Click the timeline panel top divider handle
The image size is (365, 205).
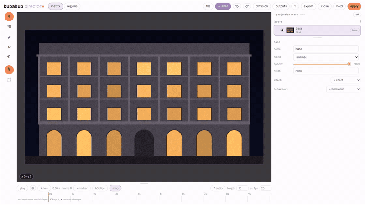point(144,183)
